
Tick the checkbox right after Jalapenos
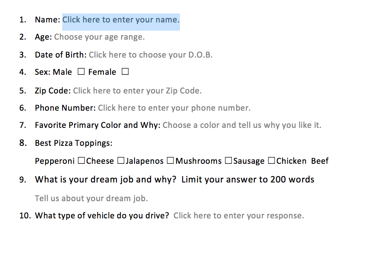click(x=171, y=160)
